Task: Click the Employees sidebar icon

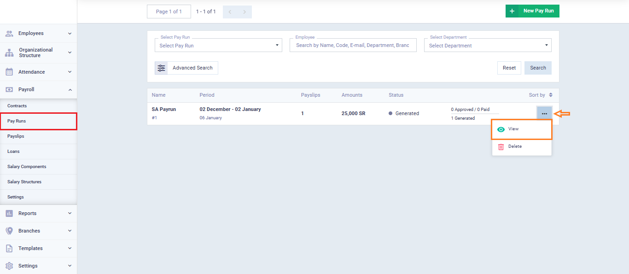Action: click(9, 34)
